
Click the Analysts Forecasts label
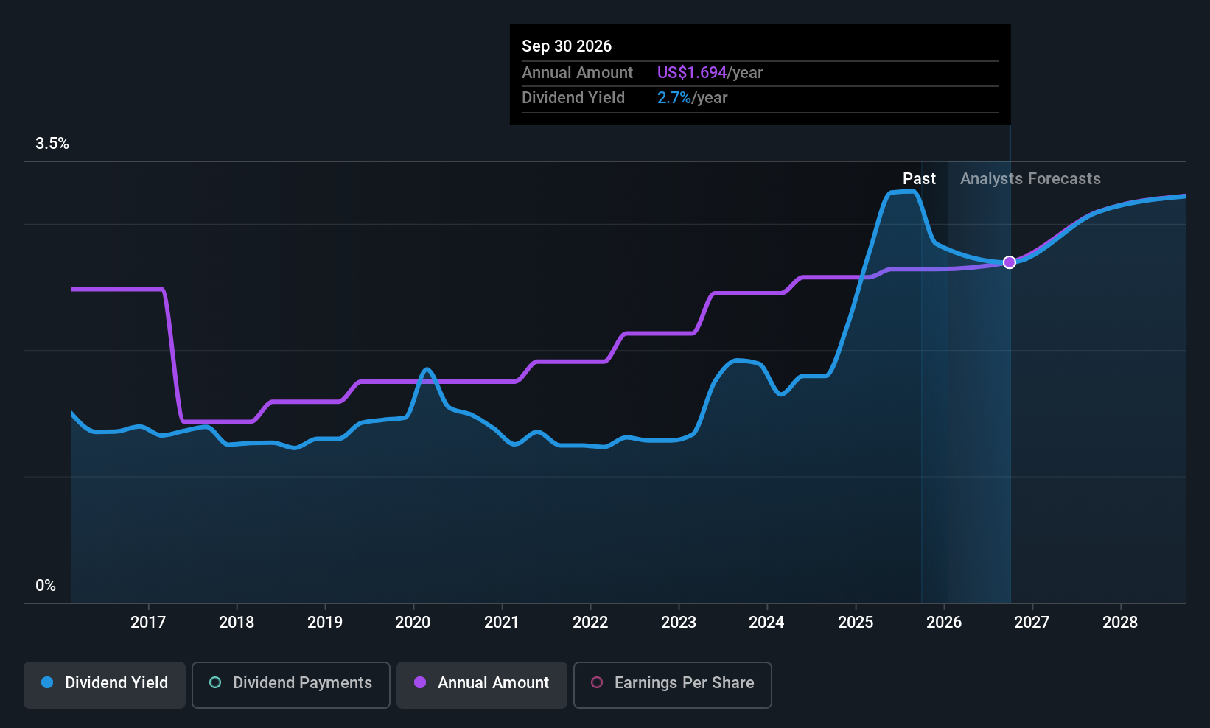pos(1030,179)
